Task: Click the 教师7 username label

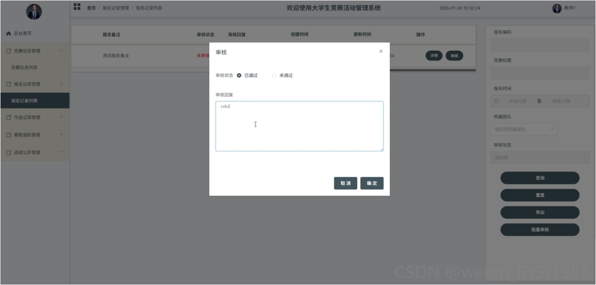Action: pos(570,8)
